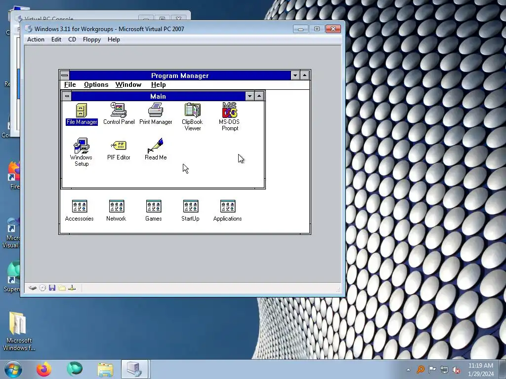The width and height of the screenshot is (506, 379).
Task: Open Virtual PC CD menu
Action: tap(72, 39)
